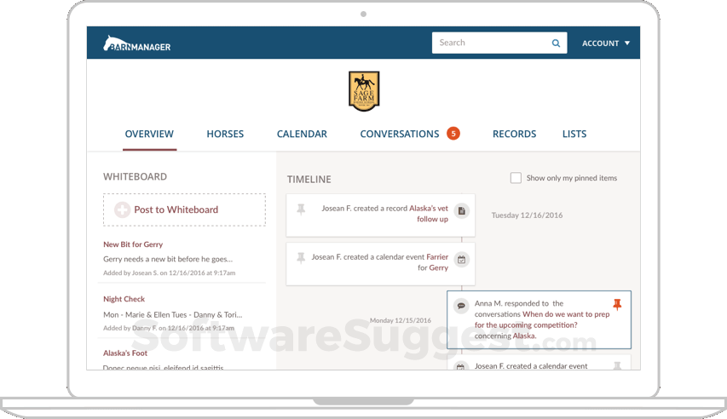727x419 pixels.
Task: Switch to the OVERVIEW tab
Action: 149,134
